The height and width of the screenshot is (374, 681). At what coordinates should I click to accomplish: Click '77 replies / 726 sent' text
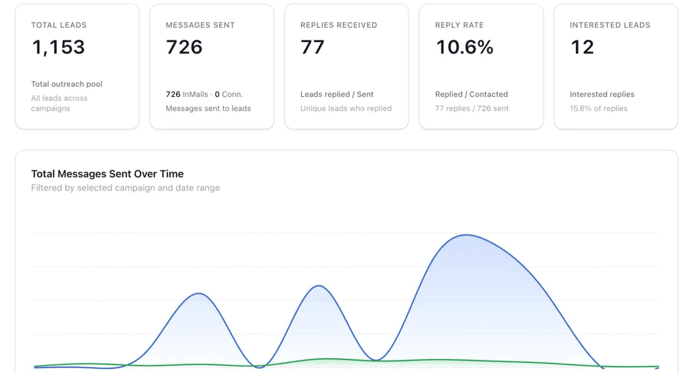click(x=472, y=108)
